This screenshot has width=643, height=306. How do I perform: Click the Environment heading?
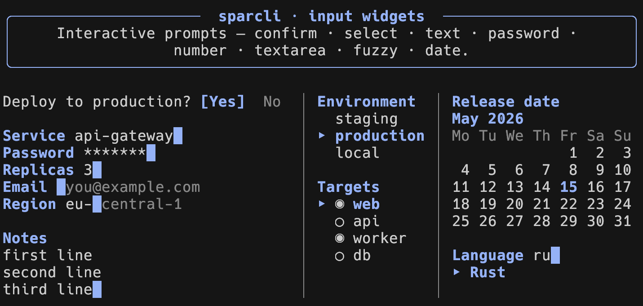pos(367,102)
